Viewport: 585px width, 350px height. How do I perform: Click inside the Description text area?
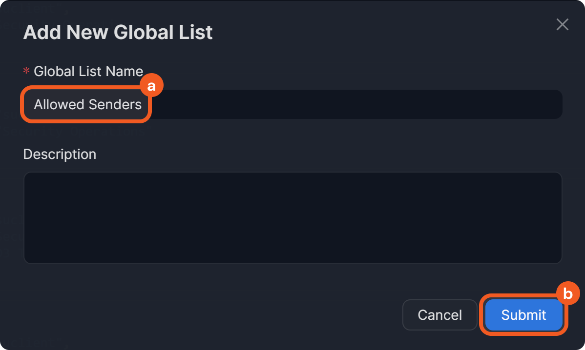pyautogui.click(x=292, y=217)
